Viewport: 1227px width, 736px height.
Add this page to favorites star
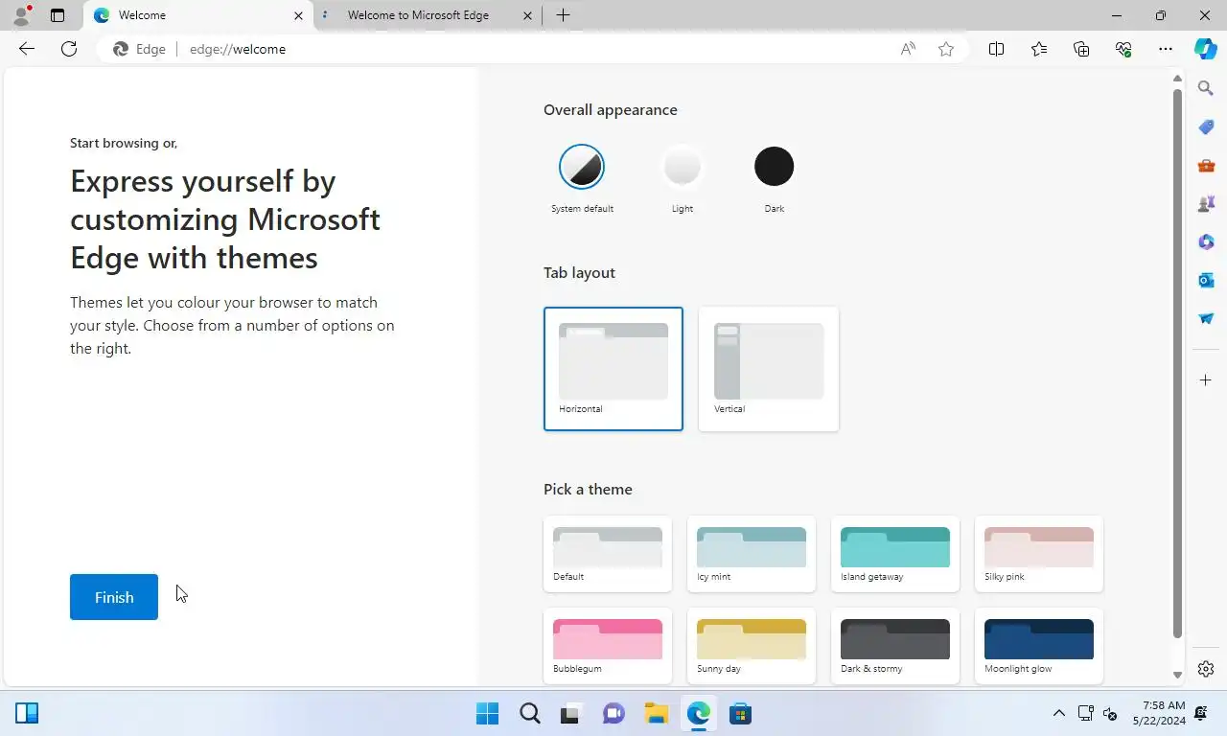[946, 49]
